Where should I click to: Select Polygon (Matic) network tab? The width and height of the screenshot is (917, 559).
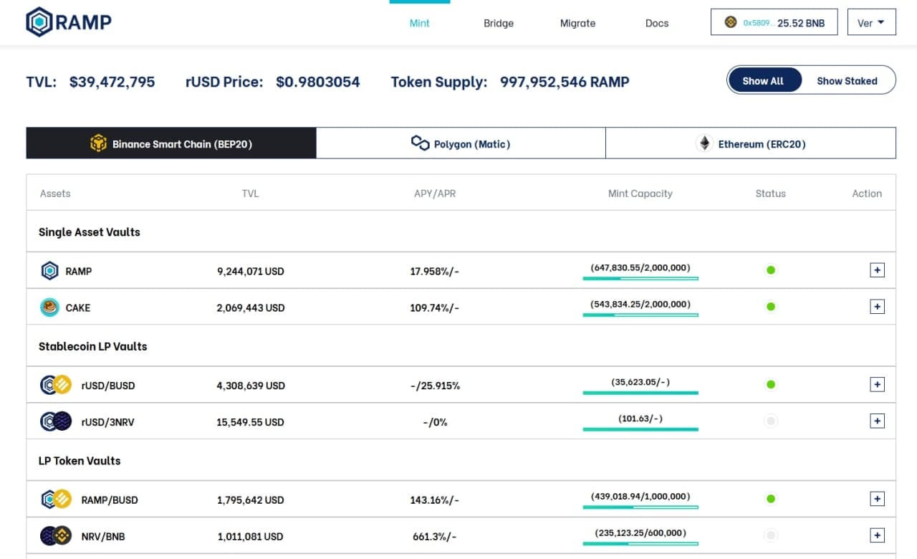click(461, 143)
